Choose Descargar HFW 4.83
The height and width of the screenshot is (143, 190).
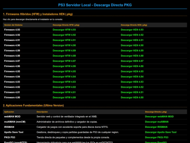[x=64, y=82]
